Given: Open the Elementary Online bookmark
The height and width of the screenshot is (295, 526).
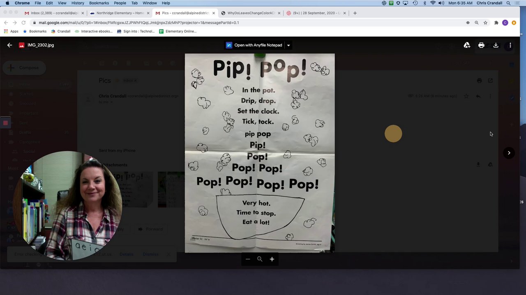Looking at the screenshot, I should [x=178, y=31].
